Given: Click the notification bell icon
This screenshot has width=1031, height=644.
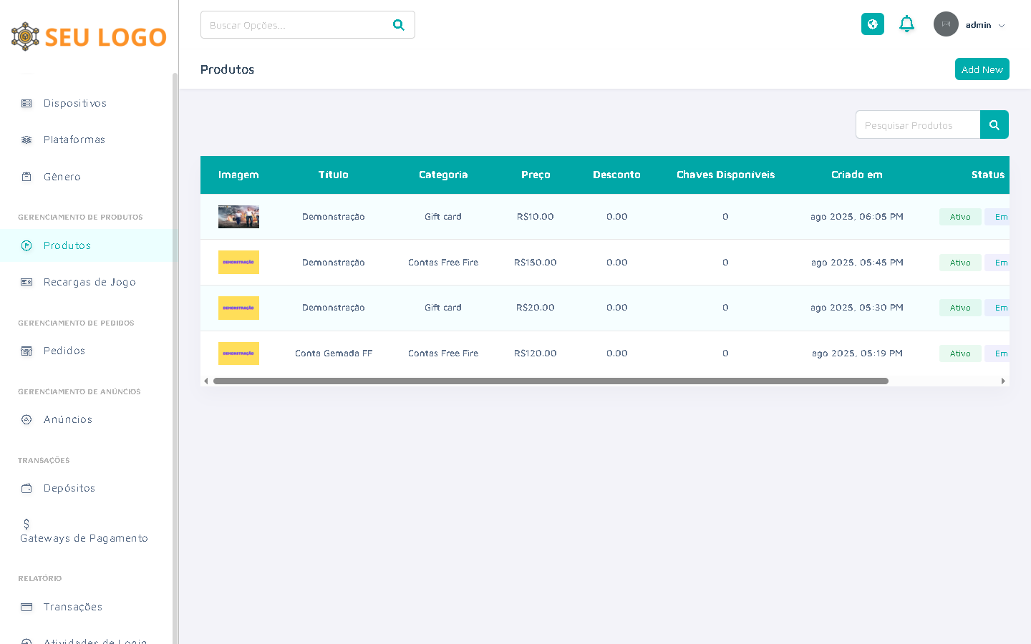Looking at the screenshot, I should [906, 24].
